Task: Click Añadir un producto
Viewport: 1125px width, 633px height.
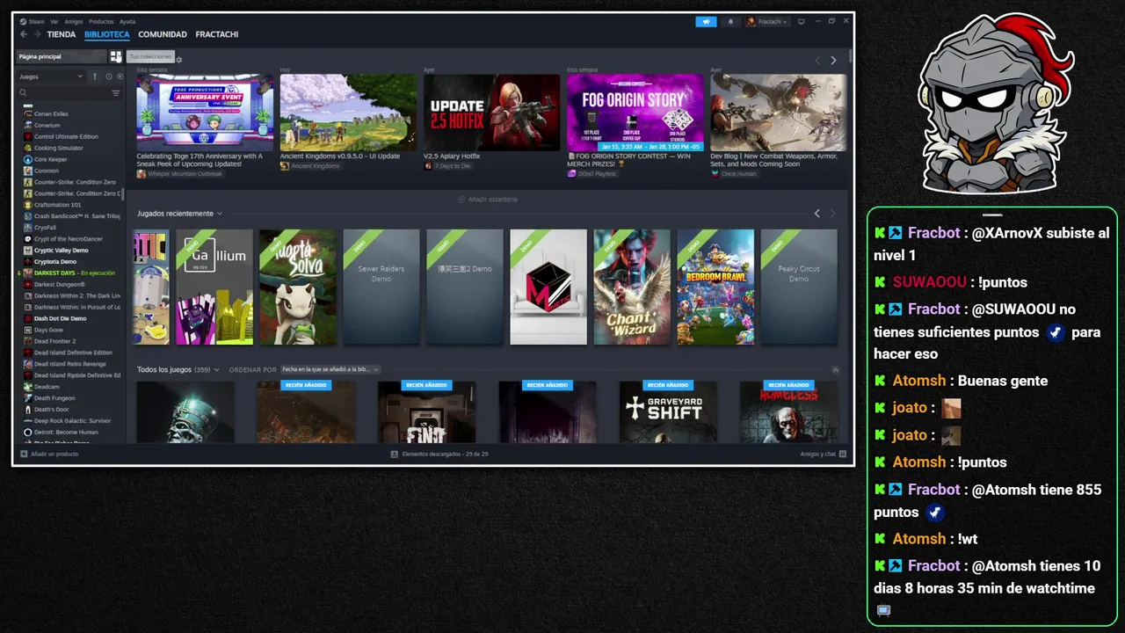Action: pyautogui.click(x=49, y=454)
